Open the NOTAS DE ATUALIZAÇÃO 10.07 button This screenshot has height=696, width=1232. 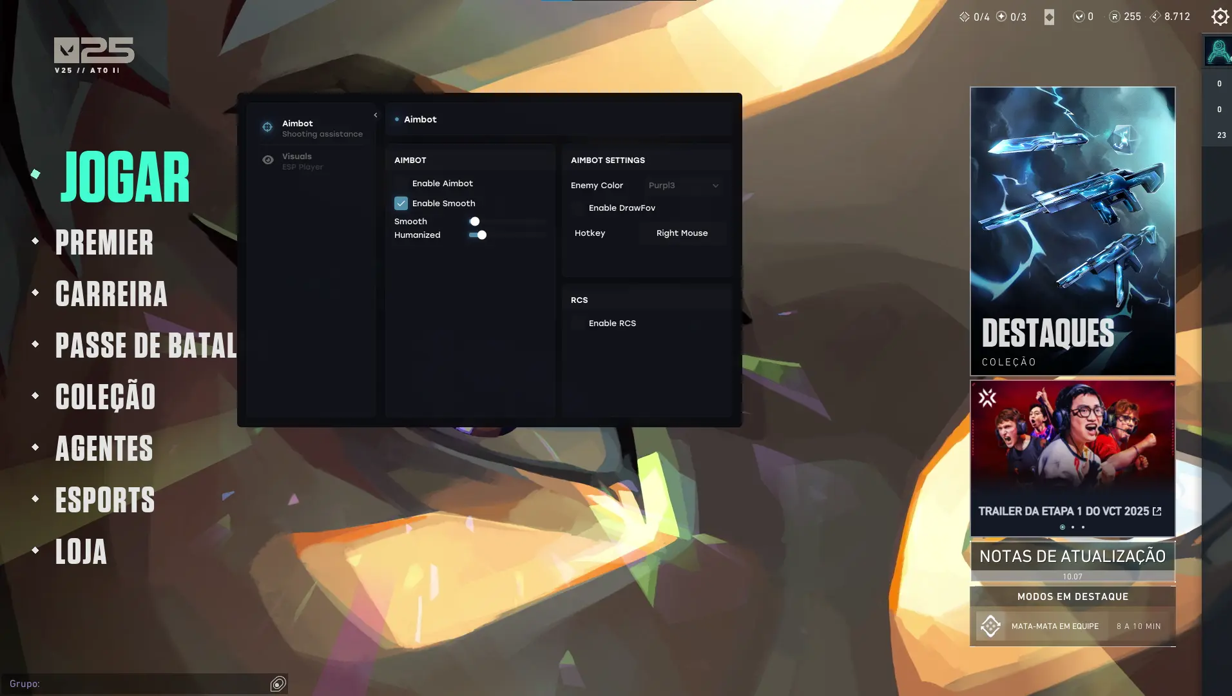point(1073,562)
